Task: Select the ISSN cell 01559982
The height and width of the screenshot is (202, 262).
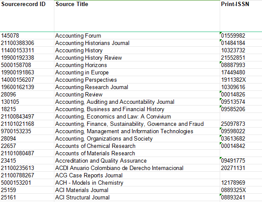Action: pos(233,35)
